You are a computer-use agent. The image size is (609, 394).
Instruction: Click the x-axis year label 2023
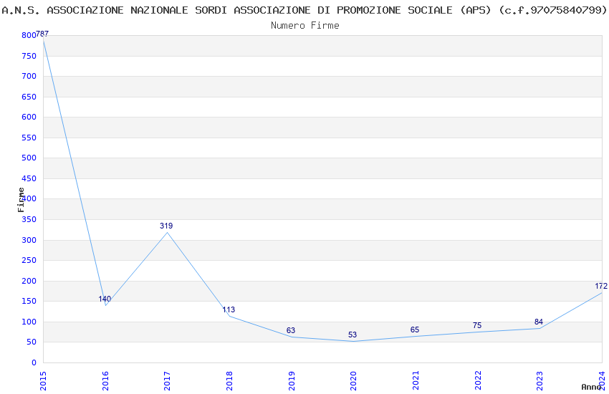[x=540, y=381]
